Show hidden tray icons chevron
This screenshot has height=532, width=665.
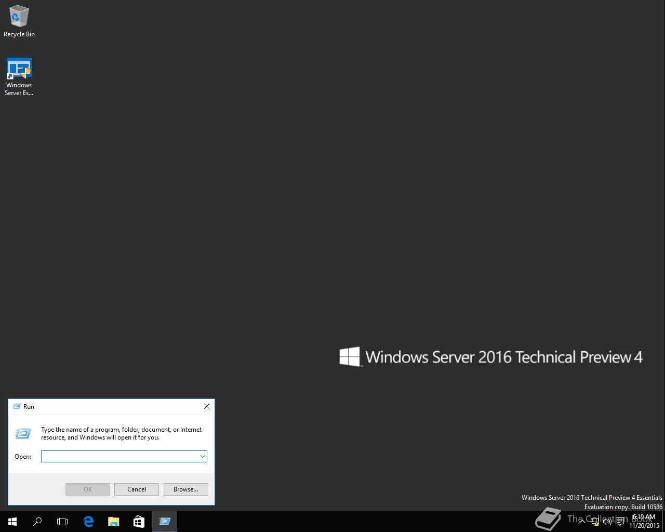[x=582, y=522]
